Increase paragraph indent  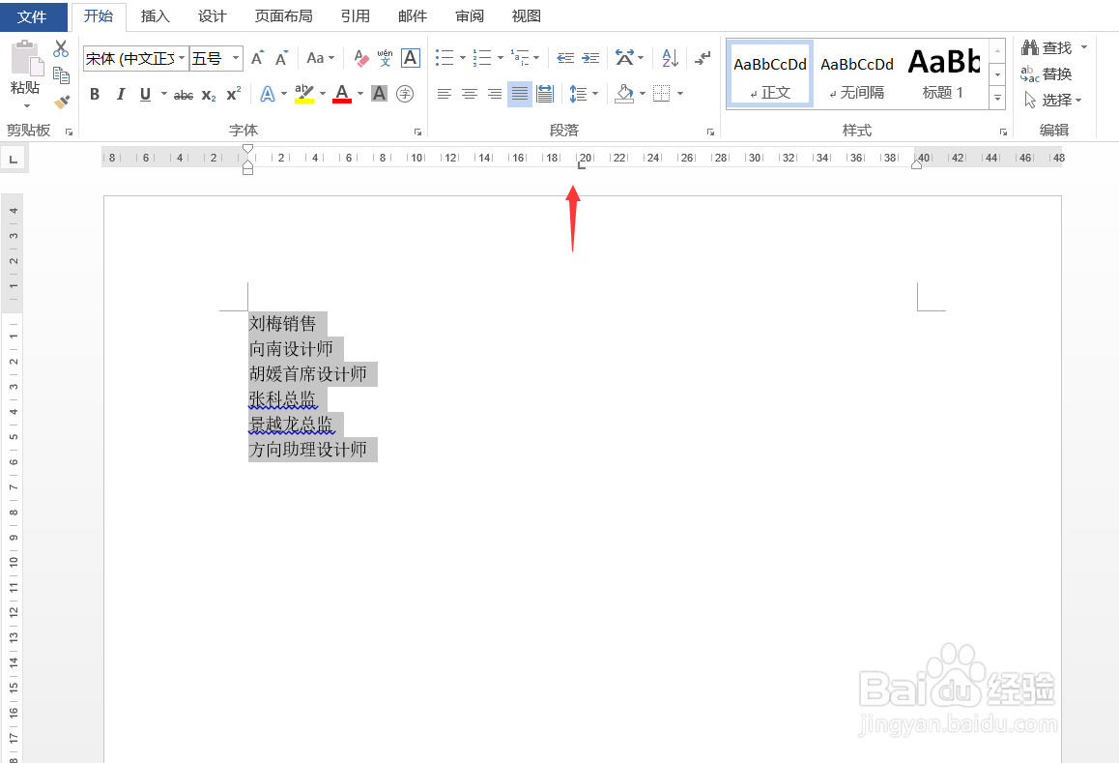click(590, 58)
